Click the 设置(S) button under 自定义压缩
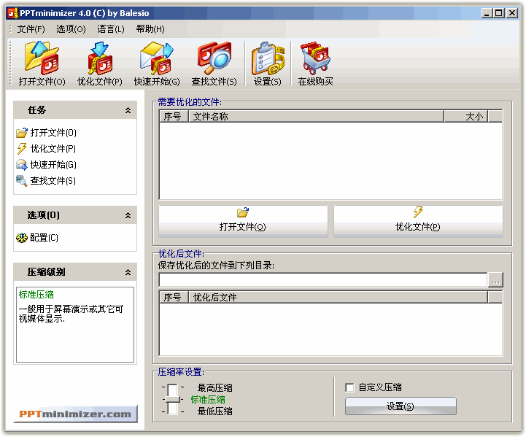Viewport: 526px width, 437px height. [401, 406]
